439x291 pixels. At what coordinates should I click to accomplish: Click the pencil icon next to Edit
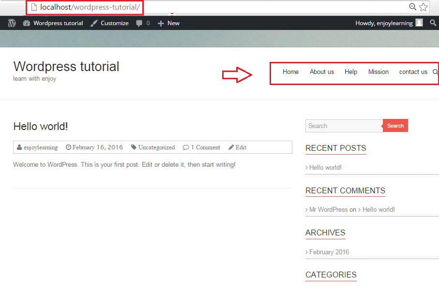click(x=231, y=147)
